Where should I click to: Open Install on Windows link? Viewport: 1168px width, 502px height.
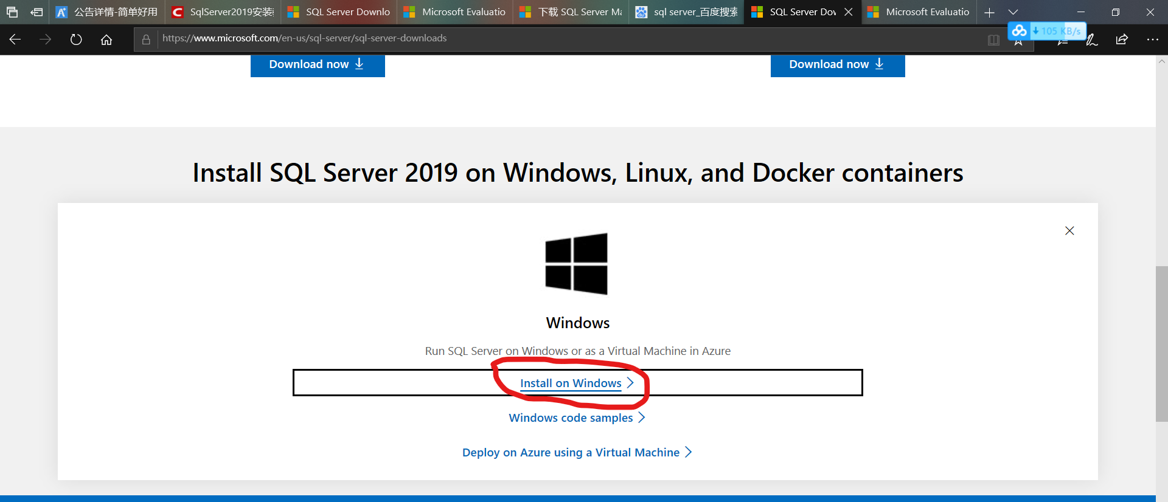tap(577, 383)
